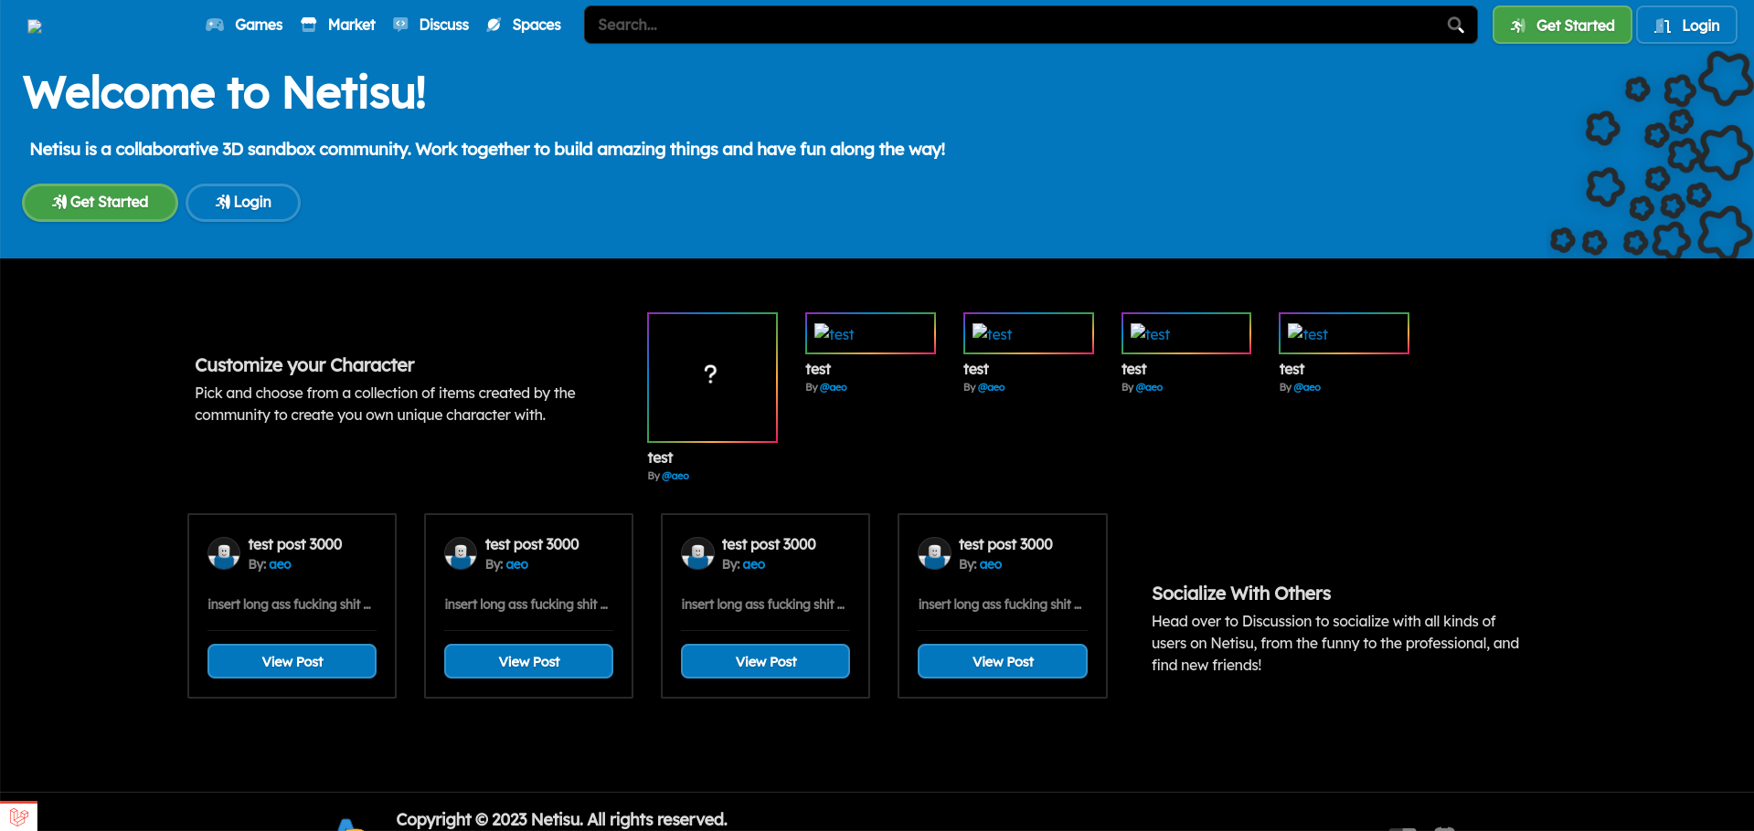Click the Netisu logo in the navbar
The height and width of the screenshot is (831, 1754).
[35, 26]
